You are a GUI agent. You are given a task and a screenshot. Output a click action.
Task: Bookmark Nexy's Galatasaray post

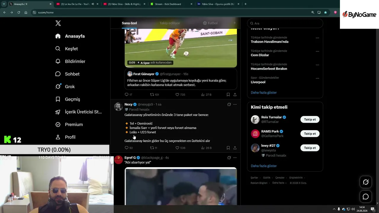228,148
